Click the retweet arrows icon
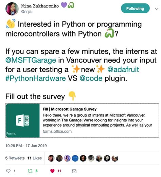The height and width of the screenshot is (177, 161). point(30,171)
